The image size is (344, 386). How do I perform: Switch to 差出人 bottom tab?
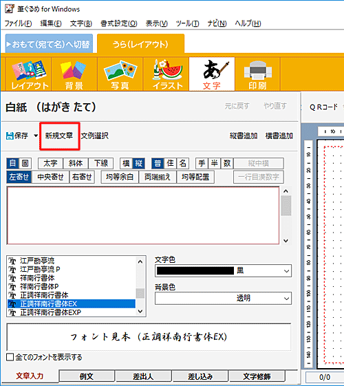click(x=144, y=376)
